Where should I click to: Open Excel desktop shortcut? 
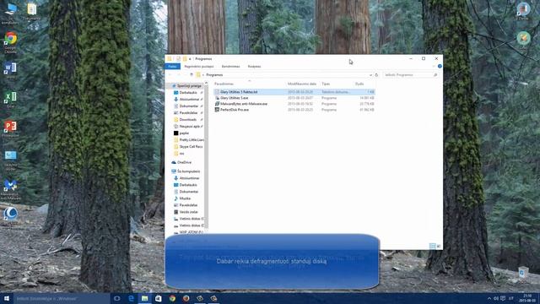pyautogui.click(x=10, y=100)
